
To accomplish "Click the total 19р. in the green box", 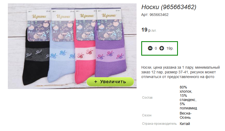I will click(170, 48).
